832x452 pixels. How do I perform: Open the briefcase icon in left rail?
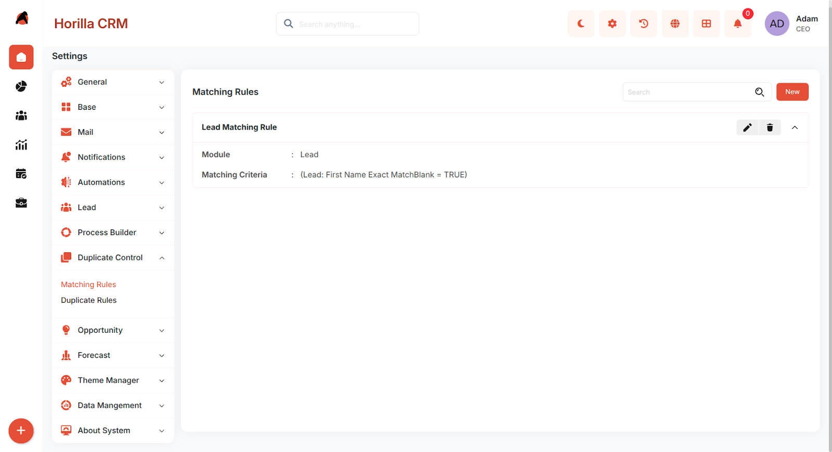coord(21,203)
